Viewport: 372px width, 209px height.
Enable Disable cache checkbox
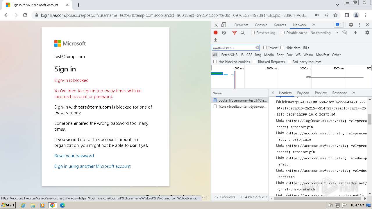pyautogui.click(x=283, y=33)
